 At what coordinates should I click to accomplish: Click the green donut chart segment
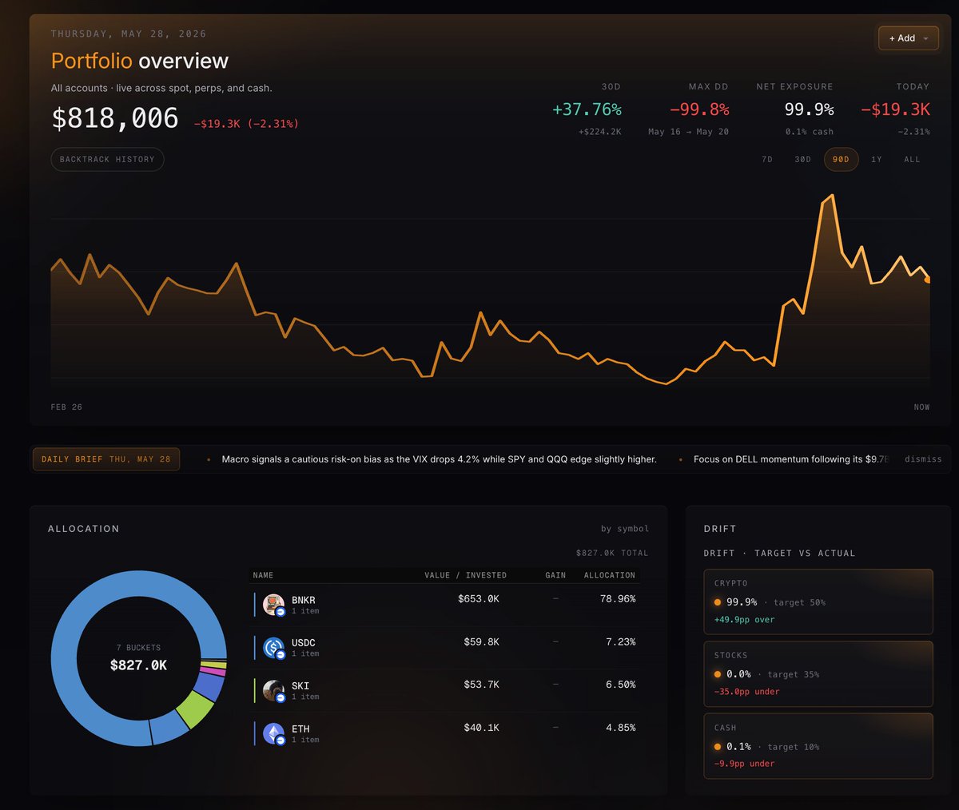194,709
